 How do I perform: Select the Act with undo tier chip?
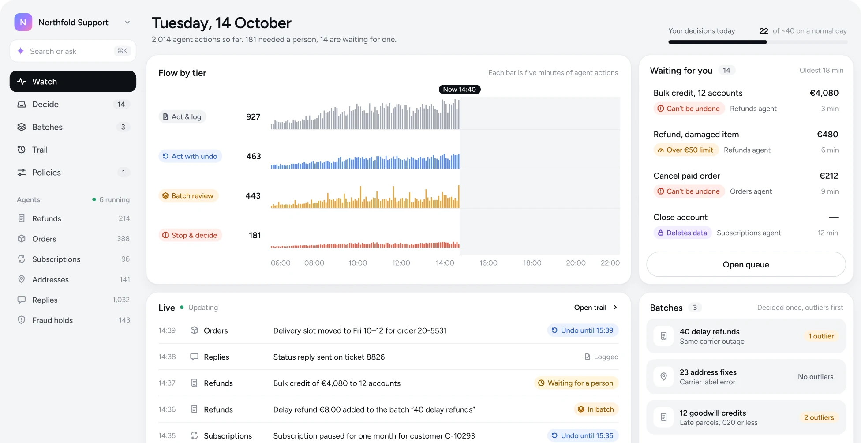click(190, 156)
